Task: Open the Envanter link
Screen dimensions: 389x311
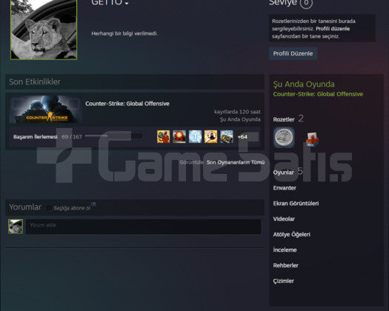Action: pos(285,188)
